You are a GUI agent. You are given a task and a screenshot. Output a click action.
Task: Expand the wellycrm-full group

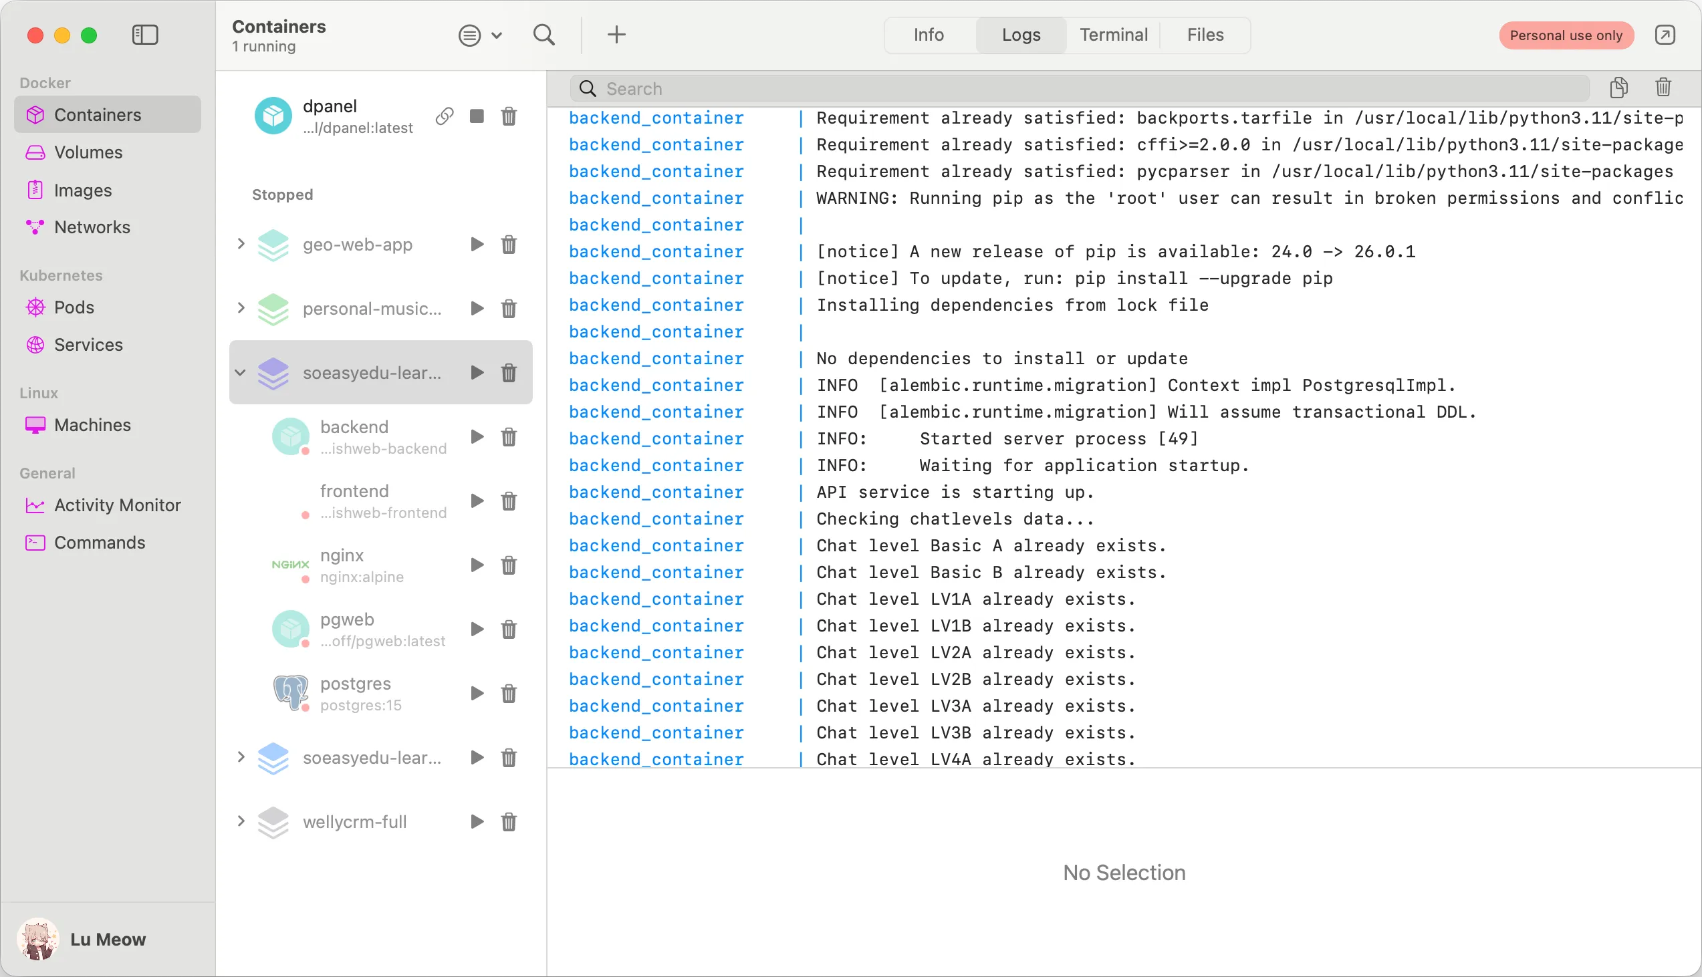240,821
